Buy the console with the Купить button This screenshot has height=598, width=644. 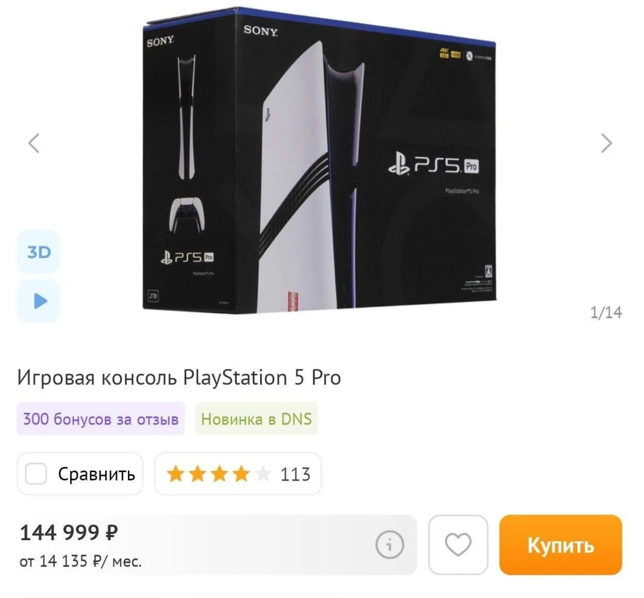coord(560,544)
